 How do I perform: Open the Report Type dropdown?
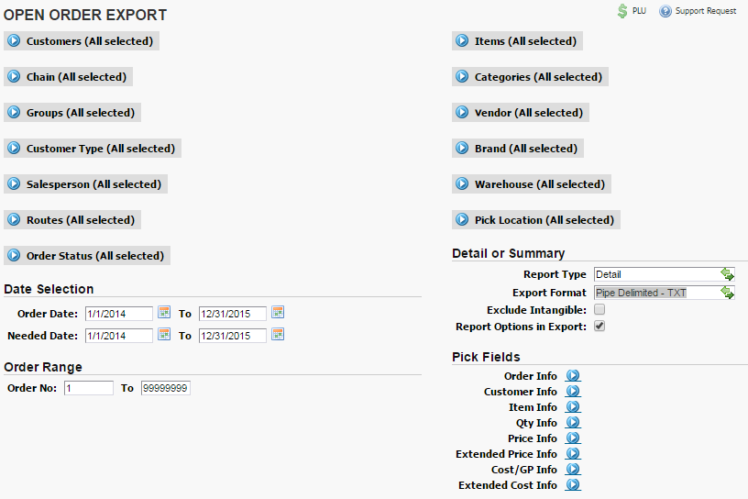[664, 274]
